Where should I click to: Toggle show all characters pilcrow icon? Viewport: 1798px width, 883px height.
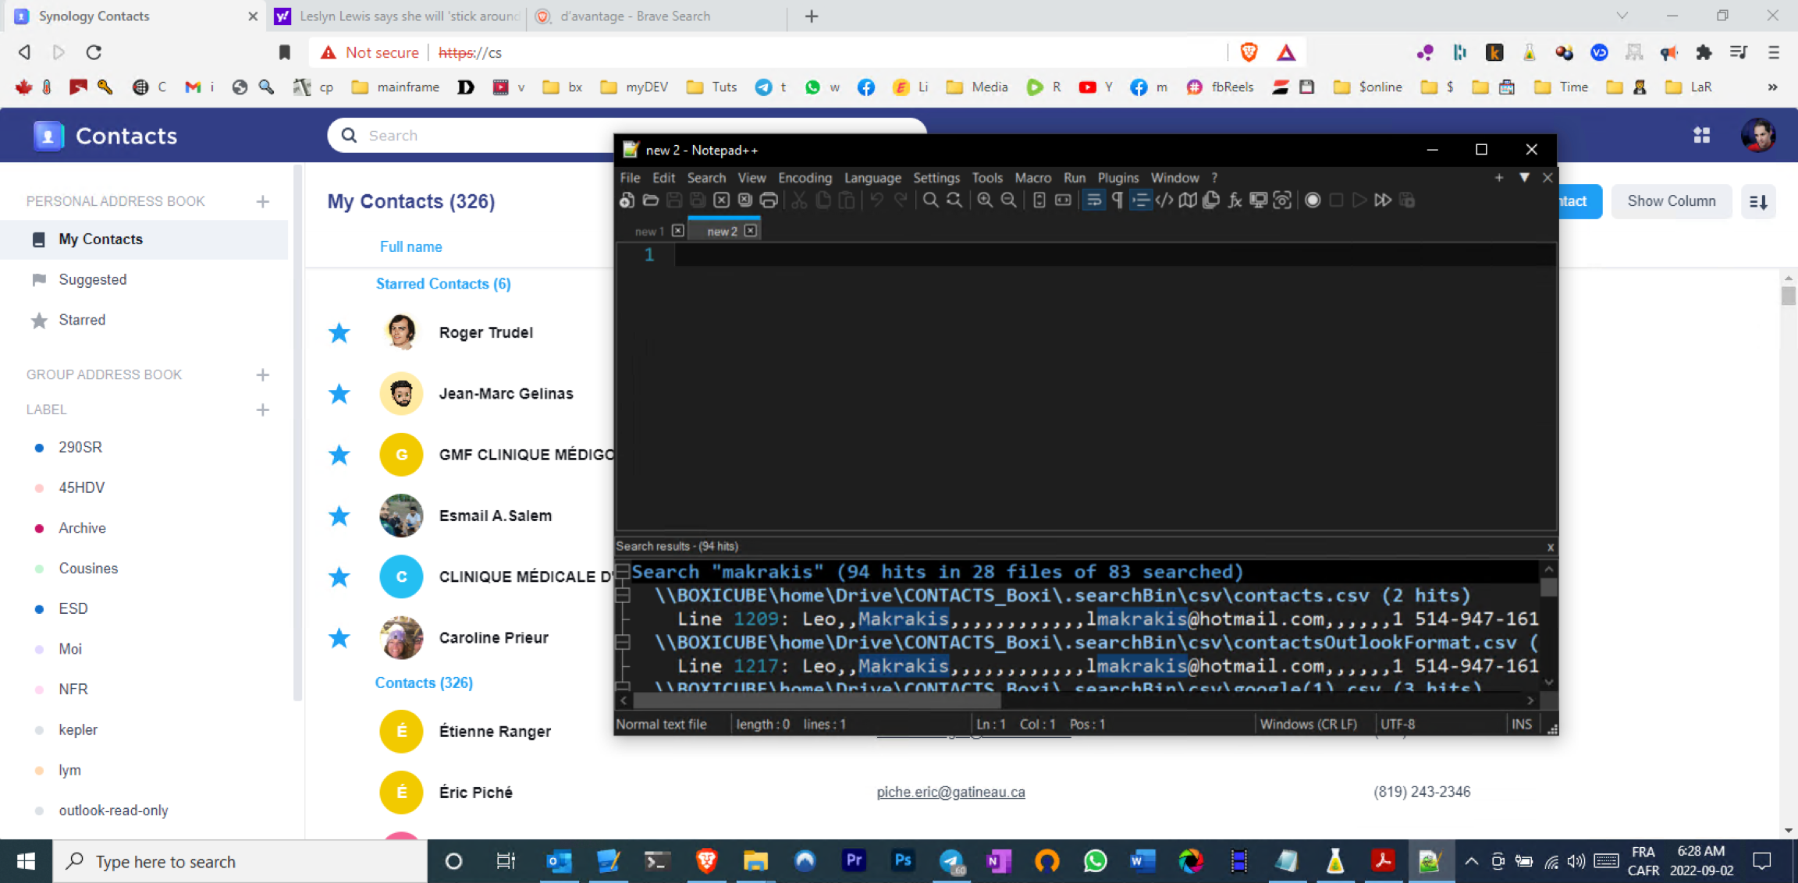(1118, 200)
